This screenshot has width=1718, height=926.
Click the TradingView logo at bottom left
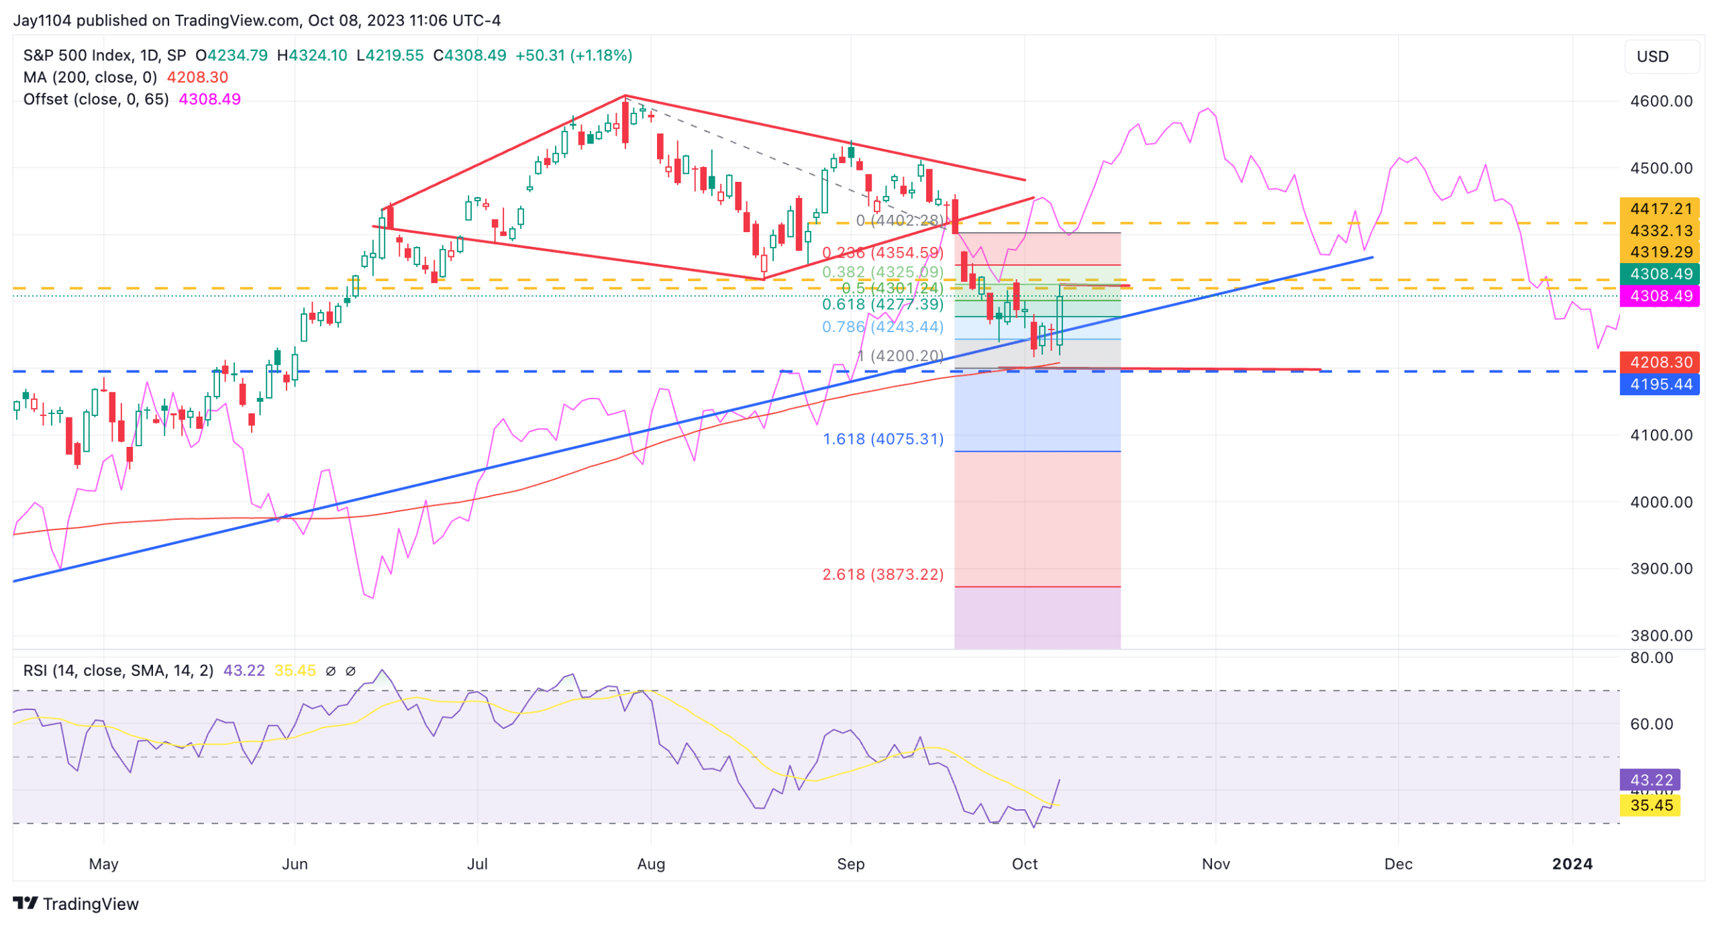(76, 903)
